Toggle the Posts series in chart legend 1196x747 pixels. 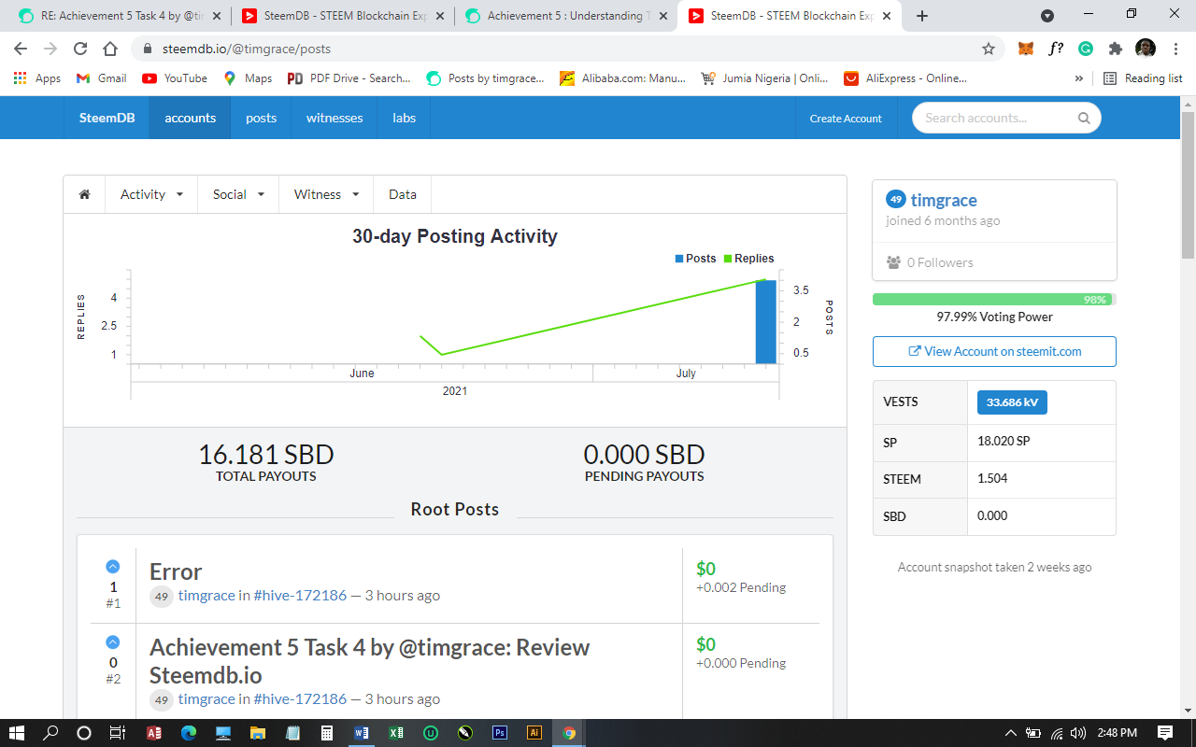(x=695, y=259)
